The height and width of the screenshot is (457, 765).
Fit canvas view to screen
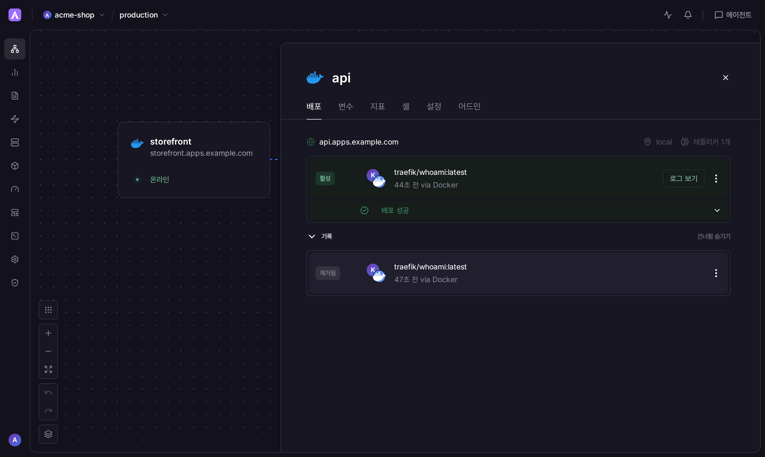click(x=48, y=369)
